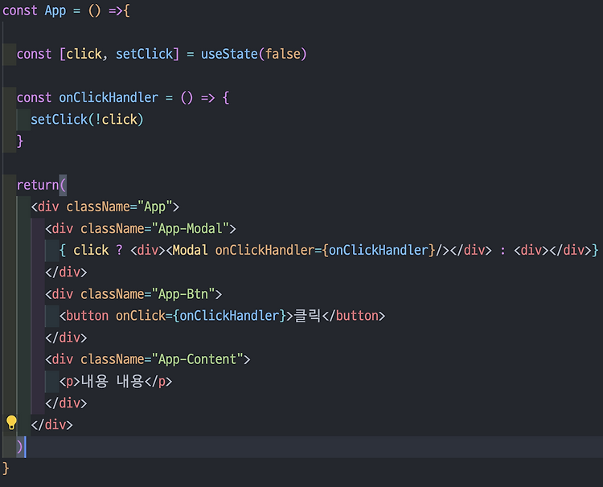This screenshot has height=487, width=603.
Task: Click the className="App" div line
Action: (x=105, y=207)
